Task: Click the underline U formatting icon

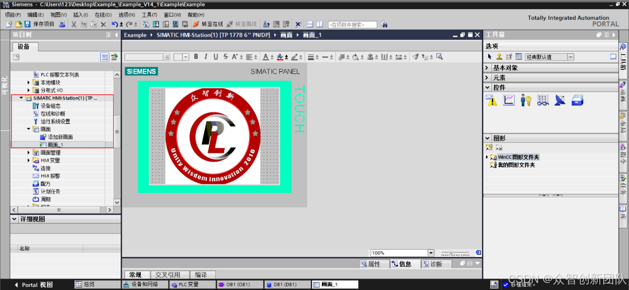Action: pyautogui.click(x=216, y=57)
